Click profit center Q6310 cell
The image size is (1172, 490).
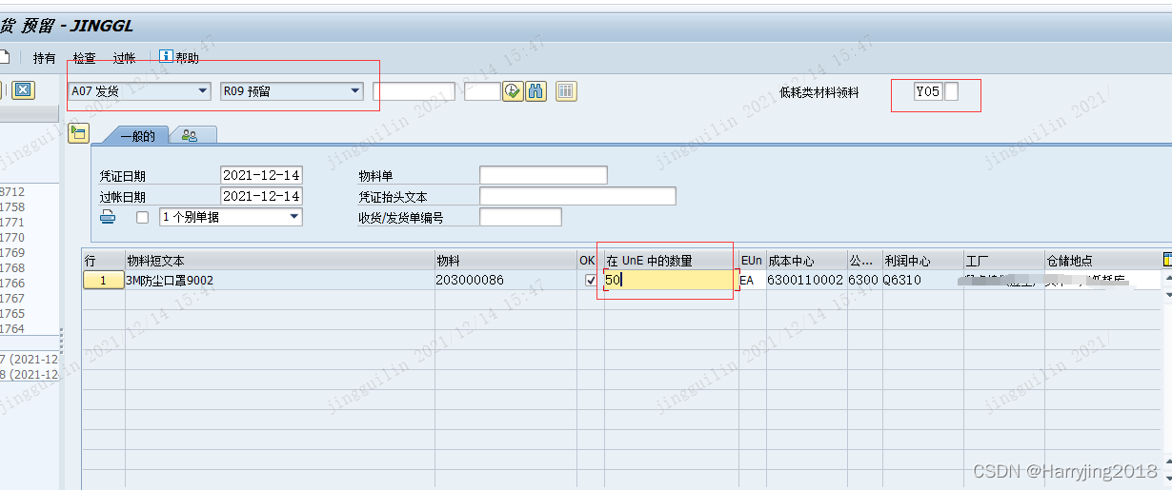coord(921,280)
